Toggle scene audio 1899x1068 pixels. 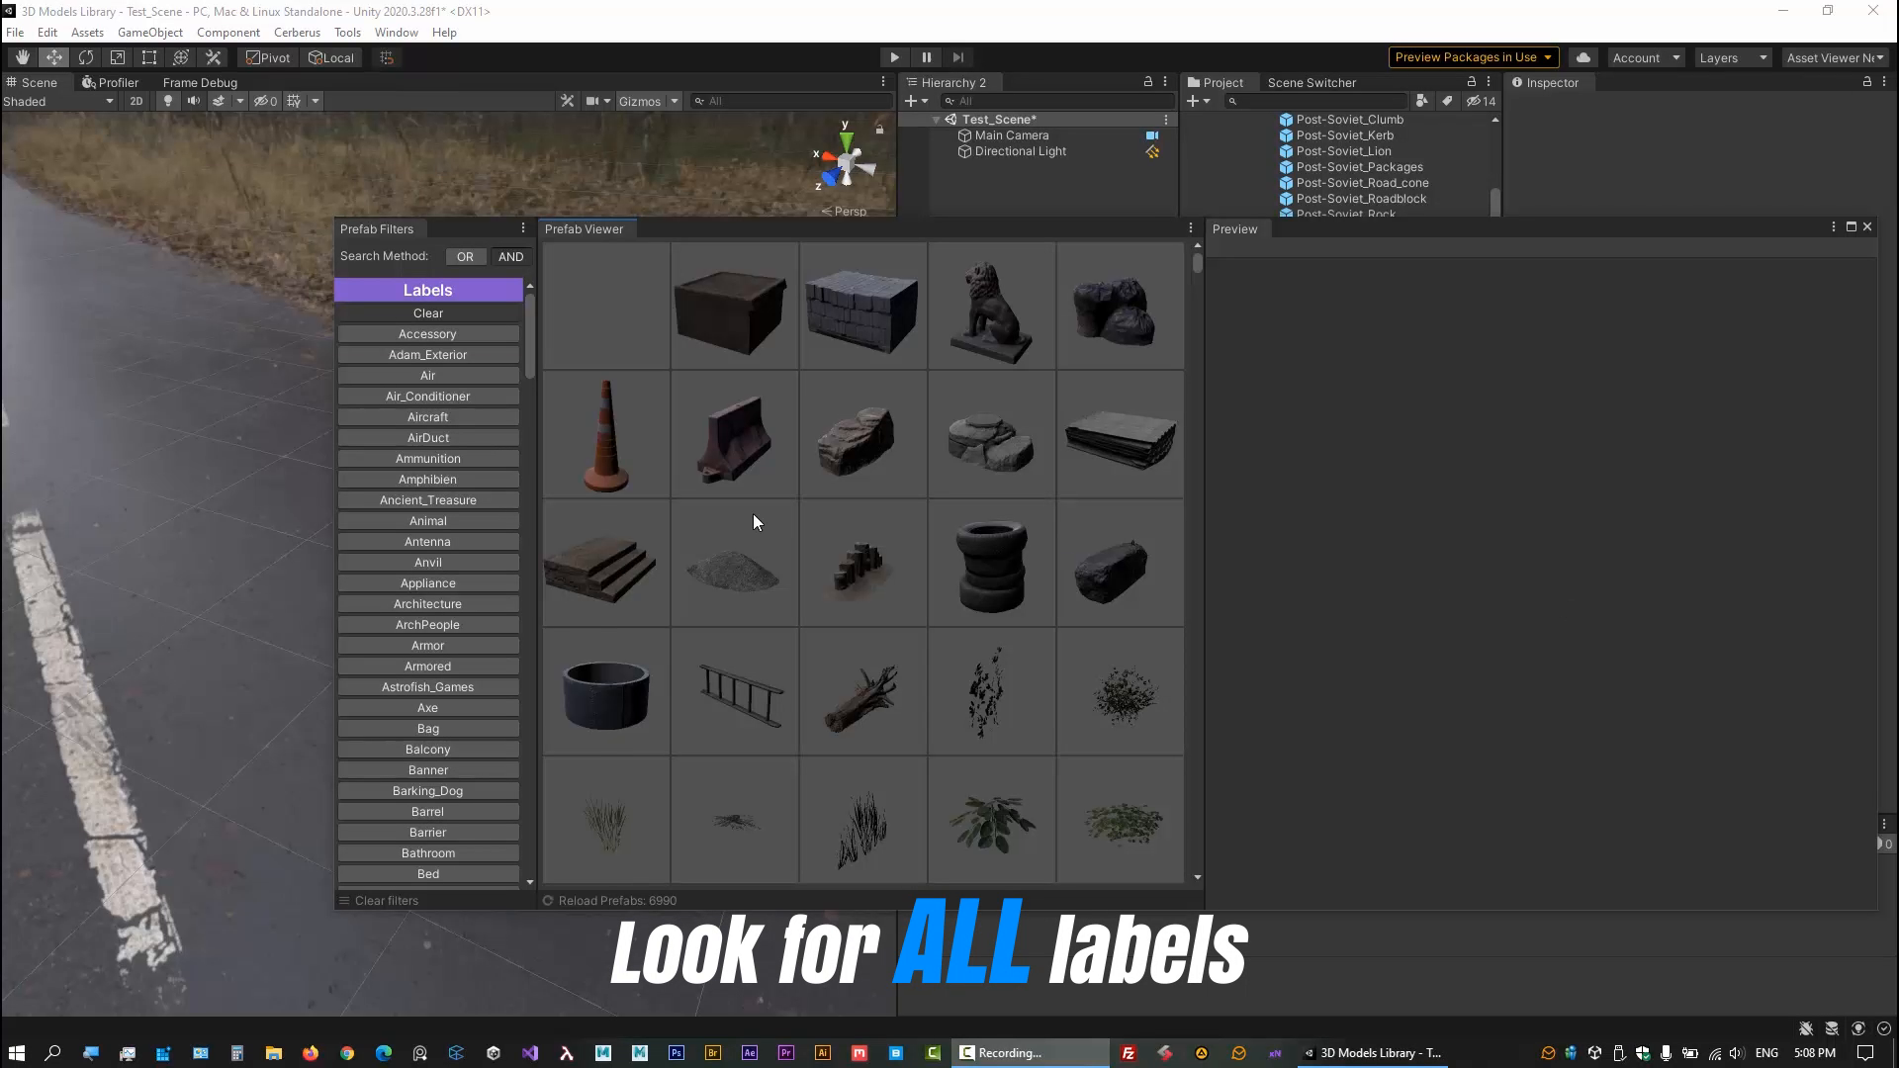click(194, 101)
